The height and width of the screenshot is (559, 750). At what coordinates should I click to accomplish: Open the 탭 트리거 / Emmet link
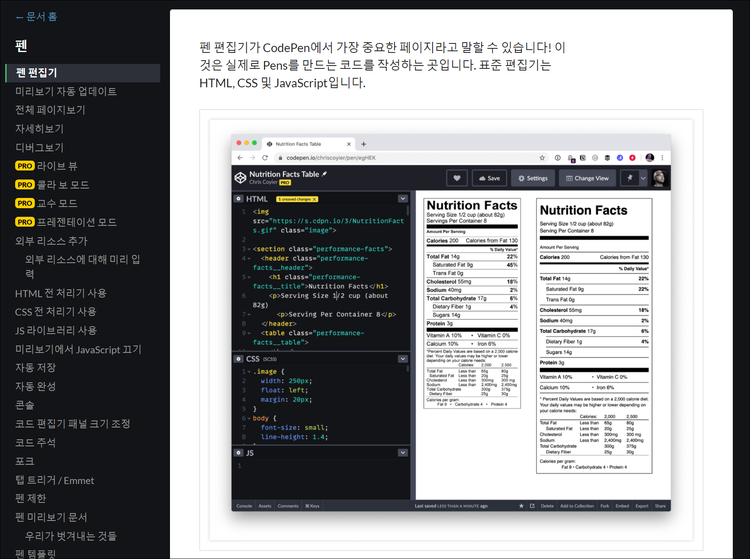tap(54, 480)
